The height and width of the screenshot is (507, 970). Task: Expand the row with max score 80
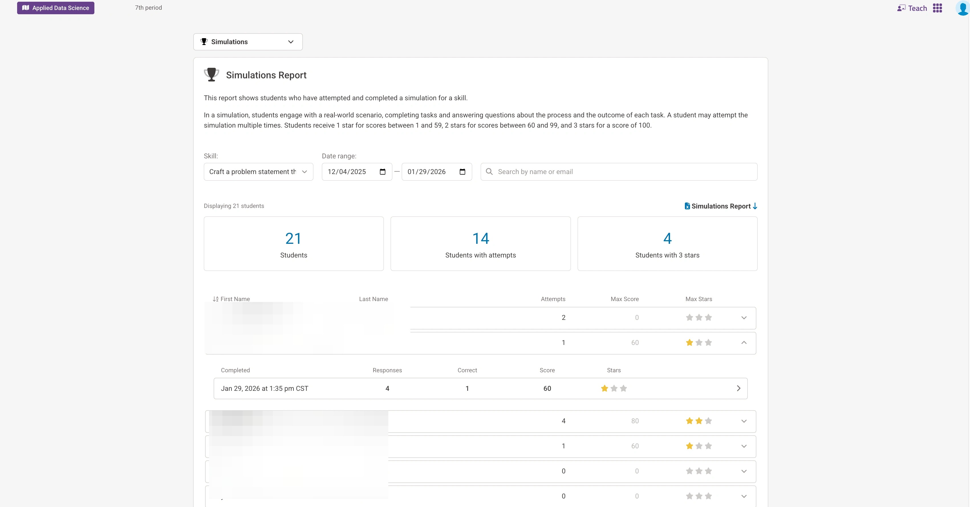pyautogui.click(x=744, y=421)
